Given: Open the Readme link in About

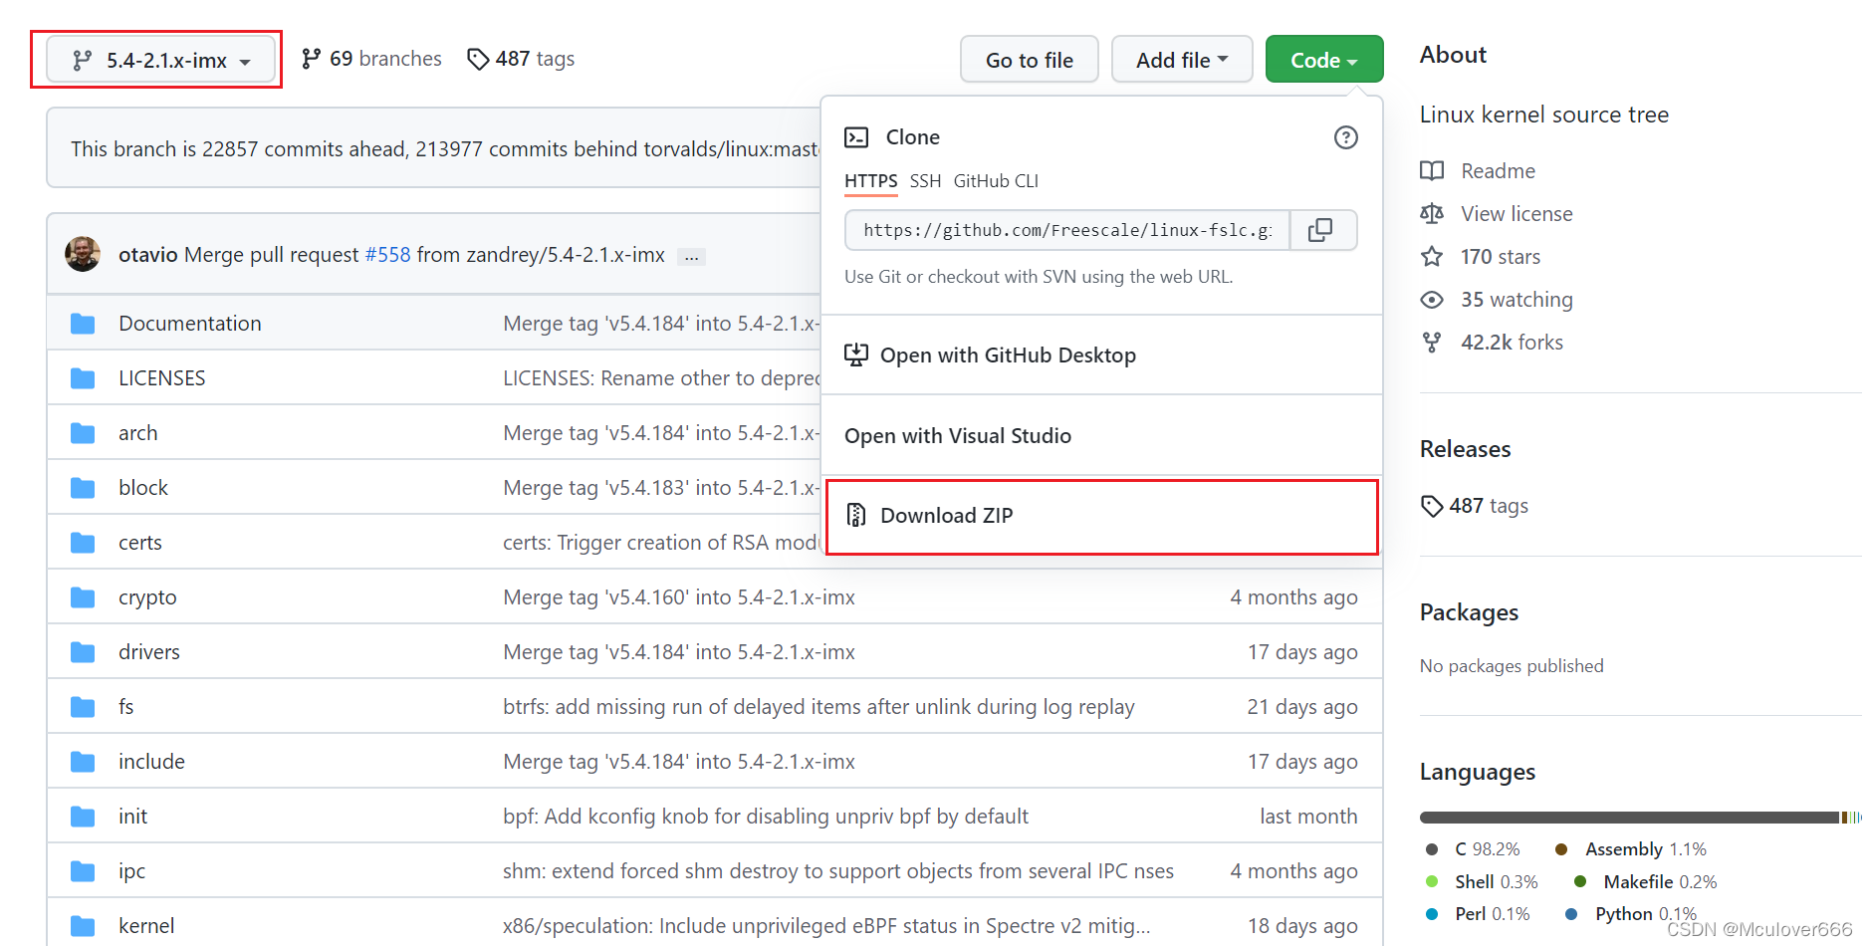Looking at the screenshot, I should click(x=1498, y=171).
